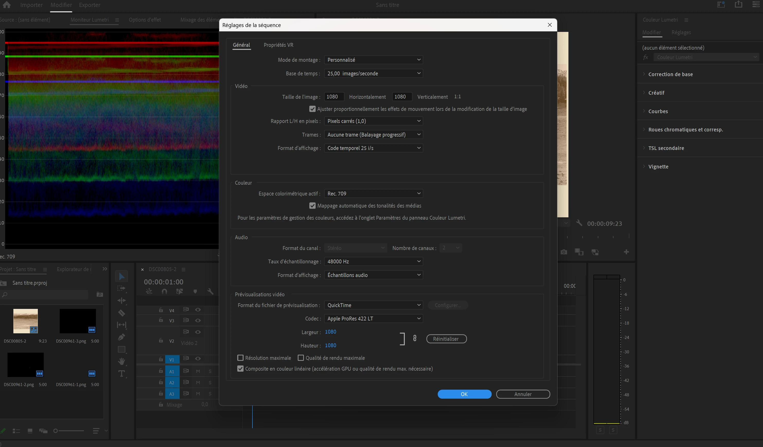Open the Base de temps dropdown
This screenshot has height=447, width=763.
pyautogui.click(x=373, y=74)
